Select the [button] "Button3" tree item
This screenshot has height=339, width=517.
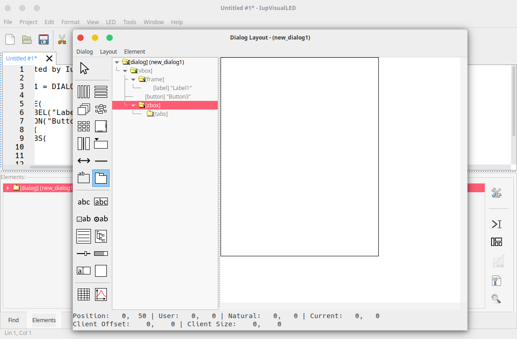pyautogui.click(x=168, y=97)
